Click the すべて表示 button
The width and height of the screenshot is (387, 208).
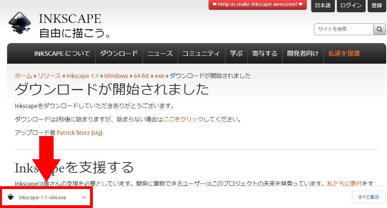(368, 197)
